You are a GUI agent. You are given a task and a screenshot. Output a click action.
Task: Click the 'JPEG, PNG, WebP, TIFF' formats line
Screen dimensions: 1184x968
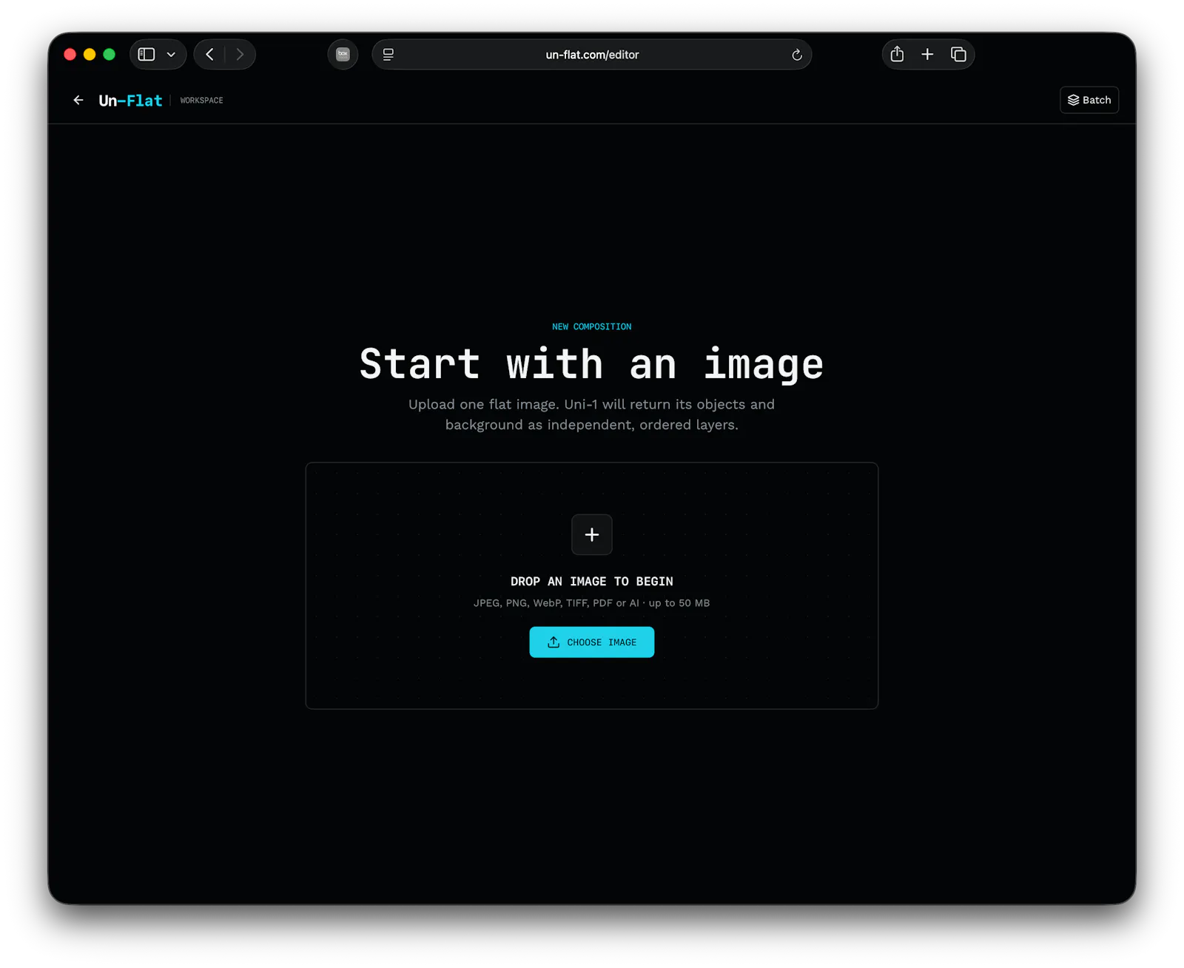tap(592, 603)
